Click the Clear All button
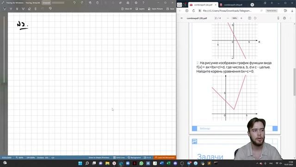The height and width of the screenshot is (167, 296). [126, 9]
